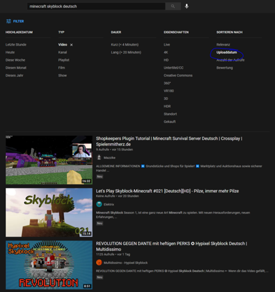Open Shopkeepers Plugin Tutorial video title
The width and height of the screenshot is (275, 292).
click(x=169, y=141)
